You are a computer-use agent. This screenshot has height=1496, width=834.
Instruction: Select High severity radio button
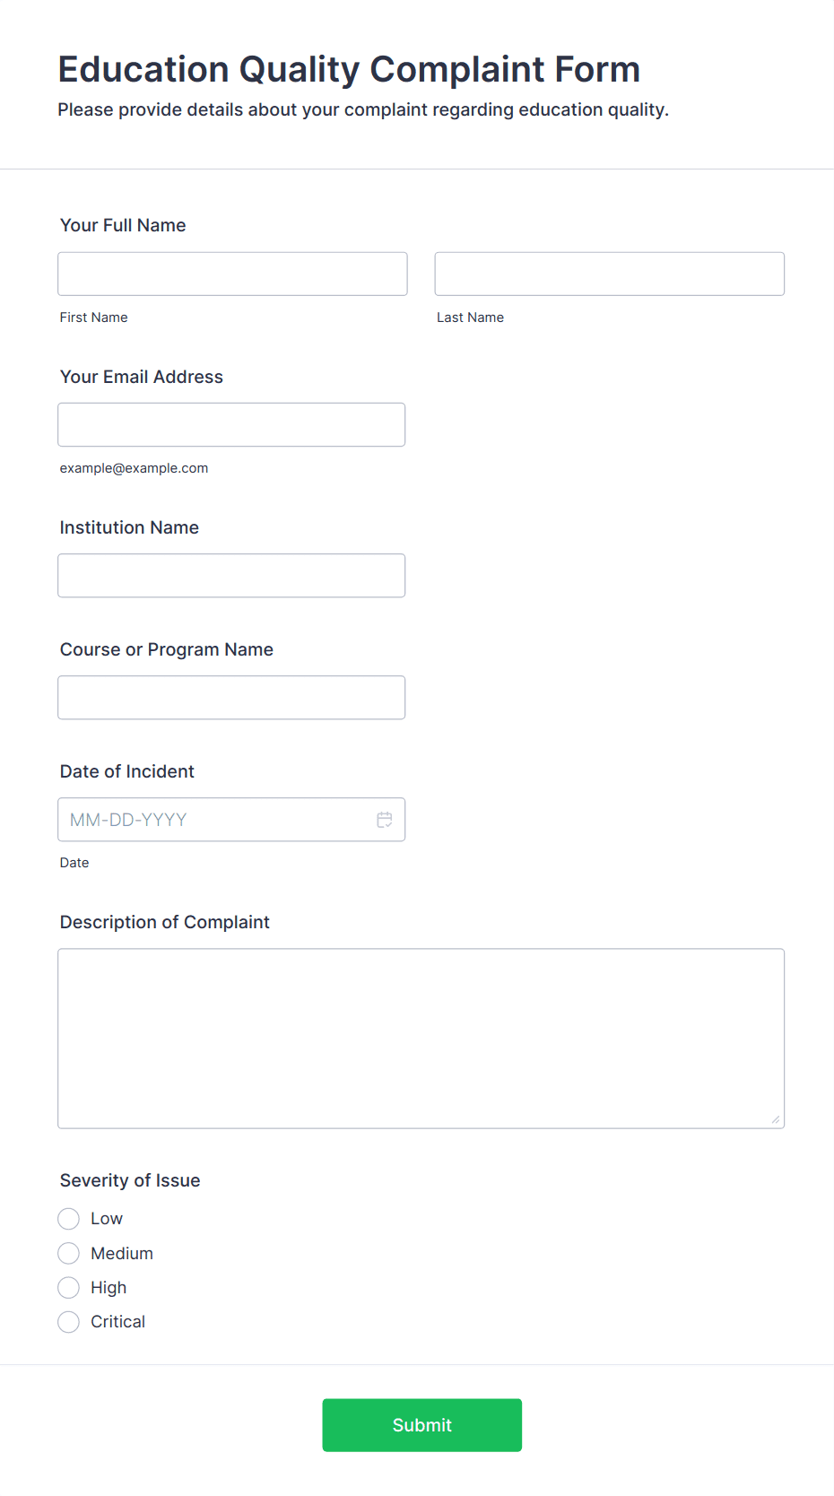pos(69,1288)
